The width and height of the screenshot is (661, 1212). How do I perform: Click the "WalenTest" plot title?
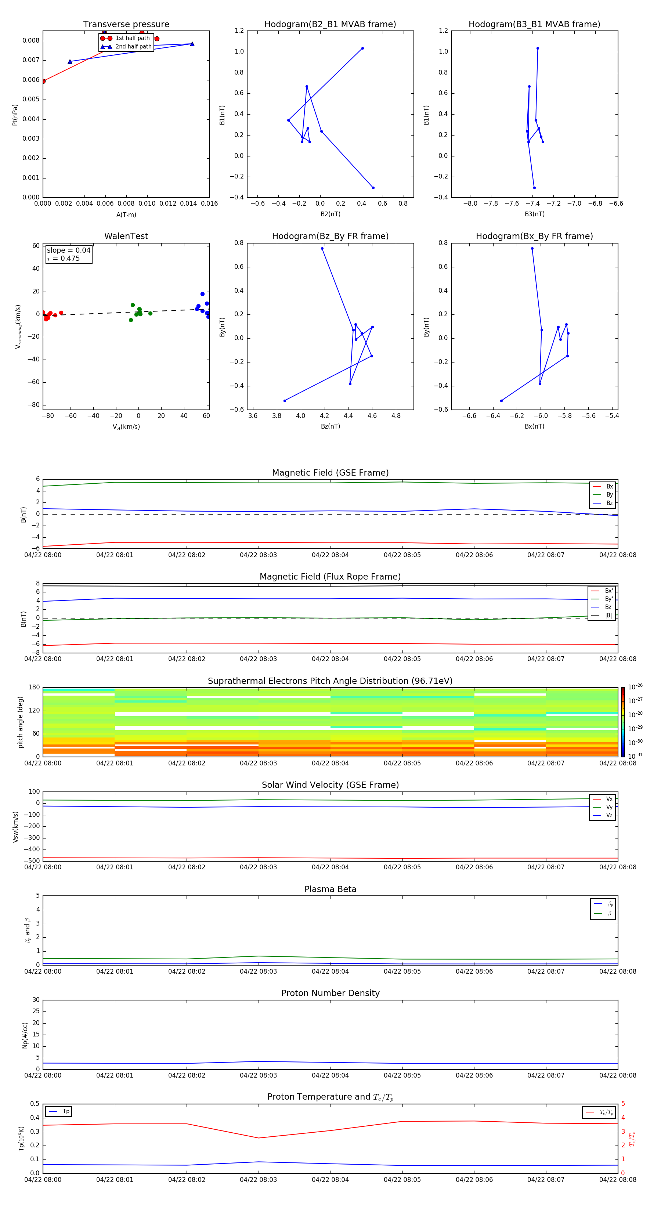pos(126,236)
